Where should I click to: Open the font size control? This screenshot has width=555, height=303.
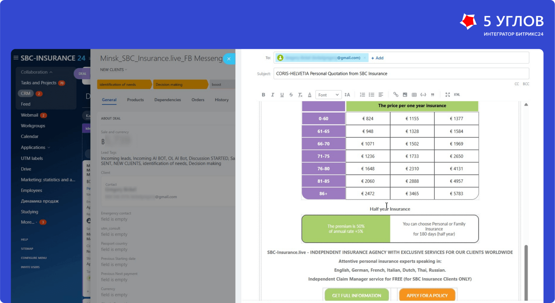pyautogui.click(x=347, y=95)
